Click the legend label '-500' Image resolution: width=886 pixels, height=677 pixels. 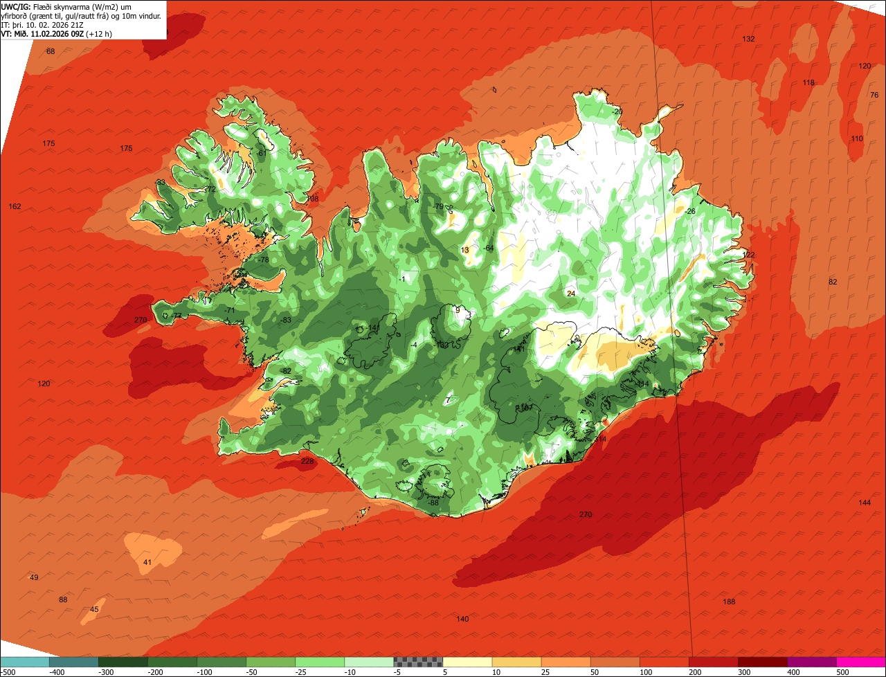point(8,672)
